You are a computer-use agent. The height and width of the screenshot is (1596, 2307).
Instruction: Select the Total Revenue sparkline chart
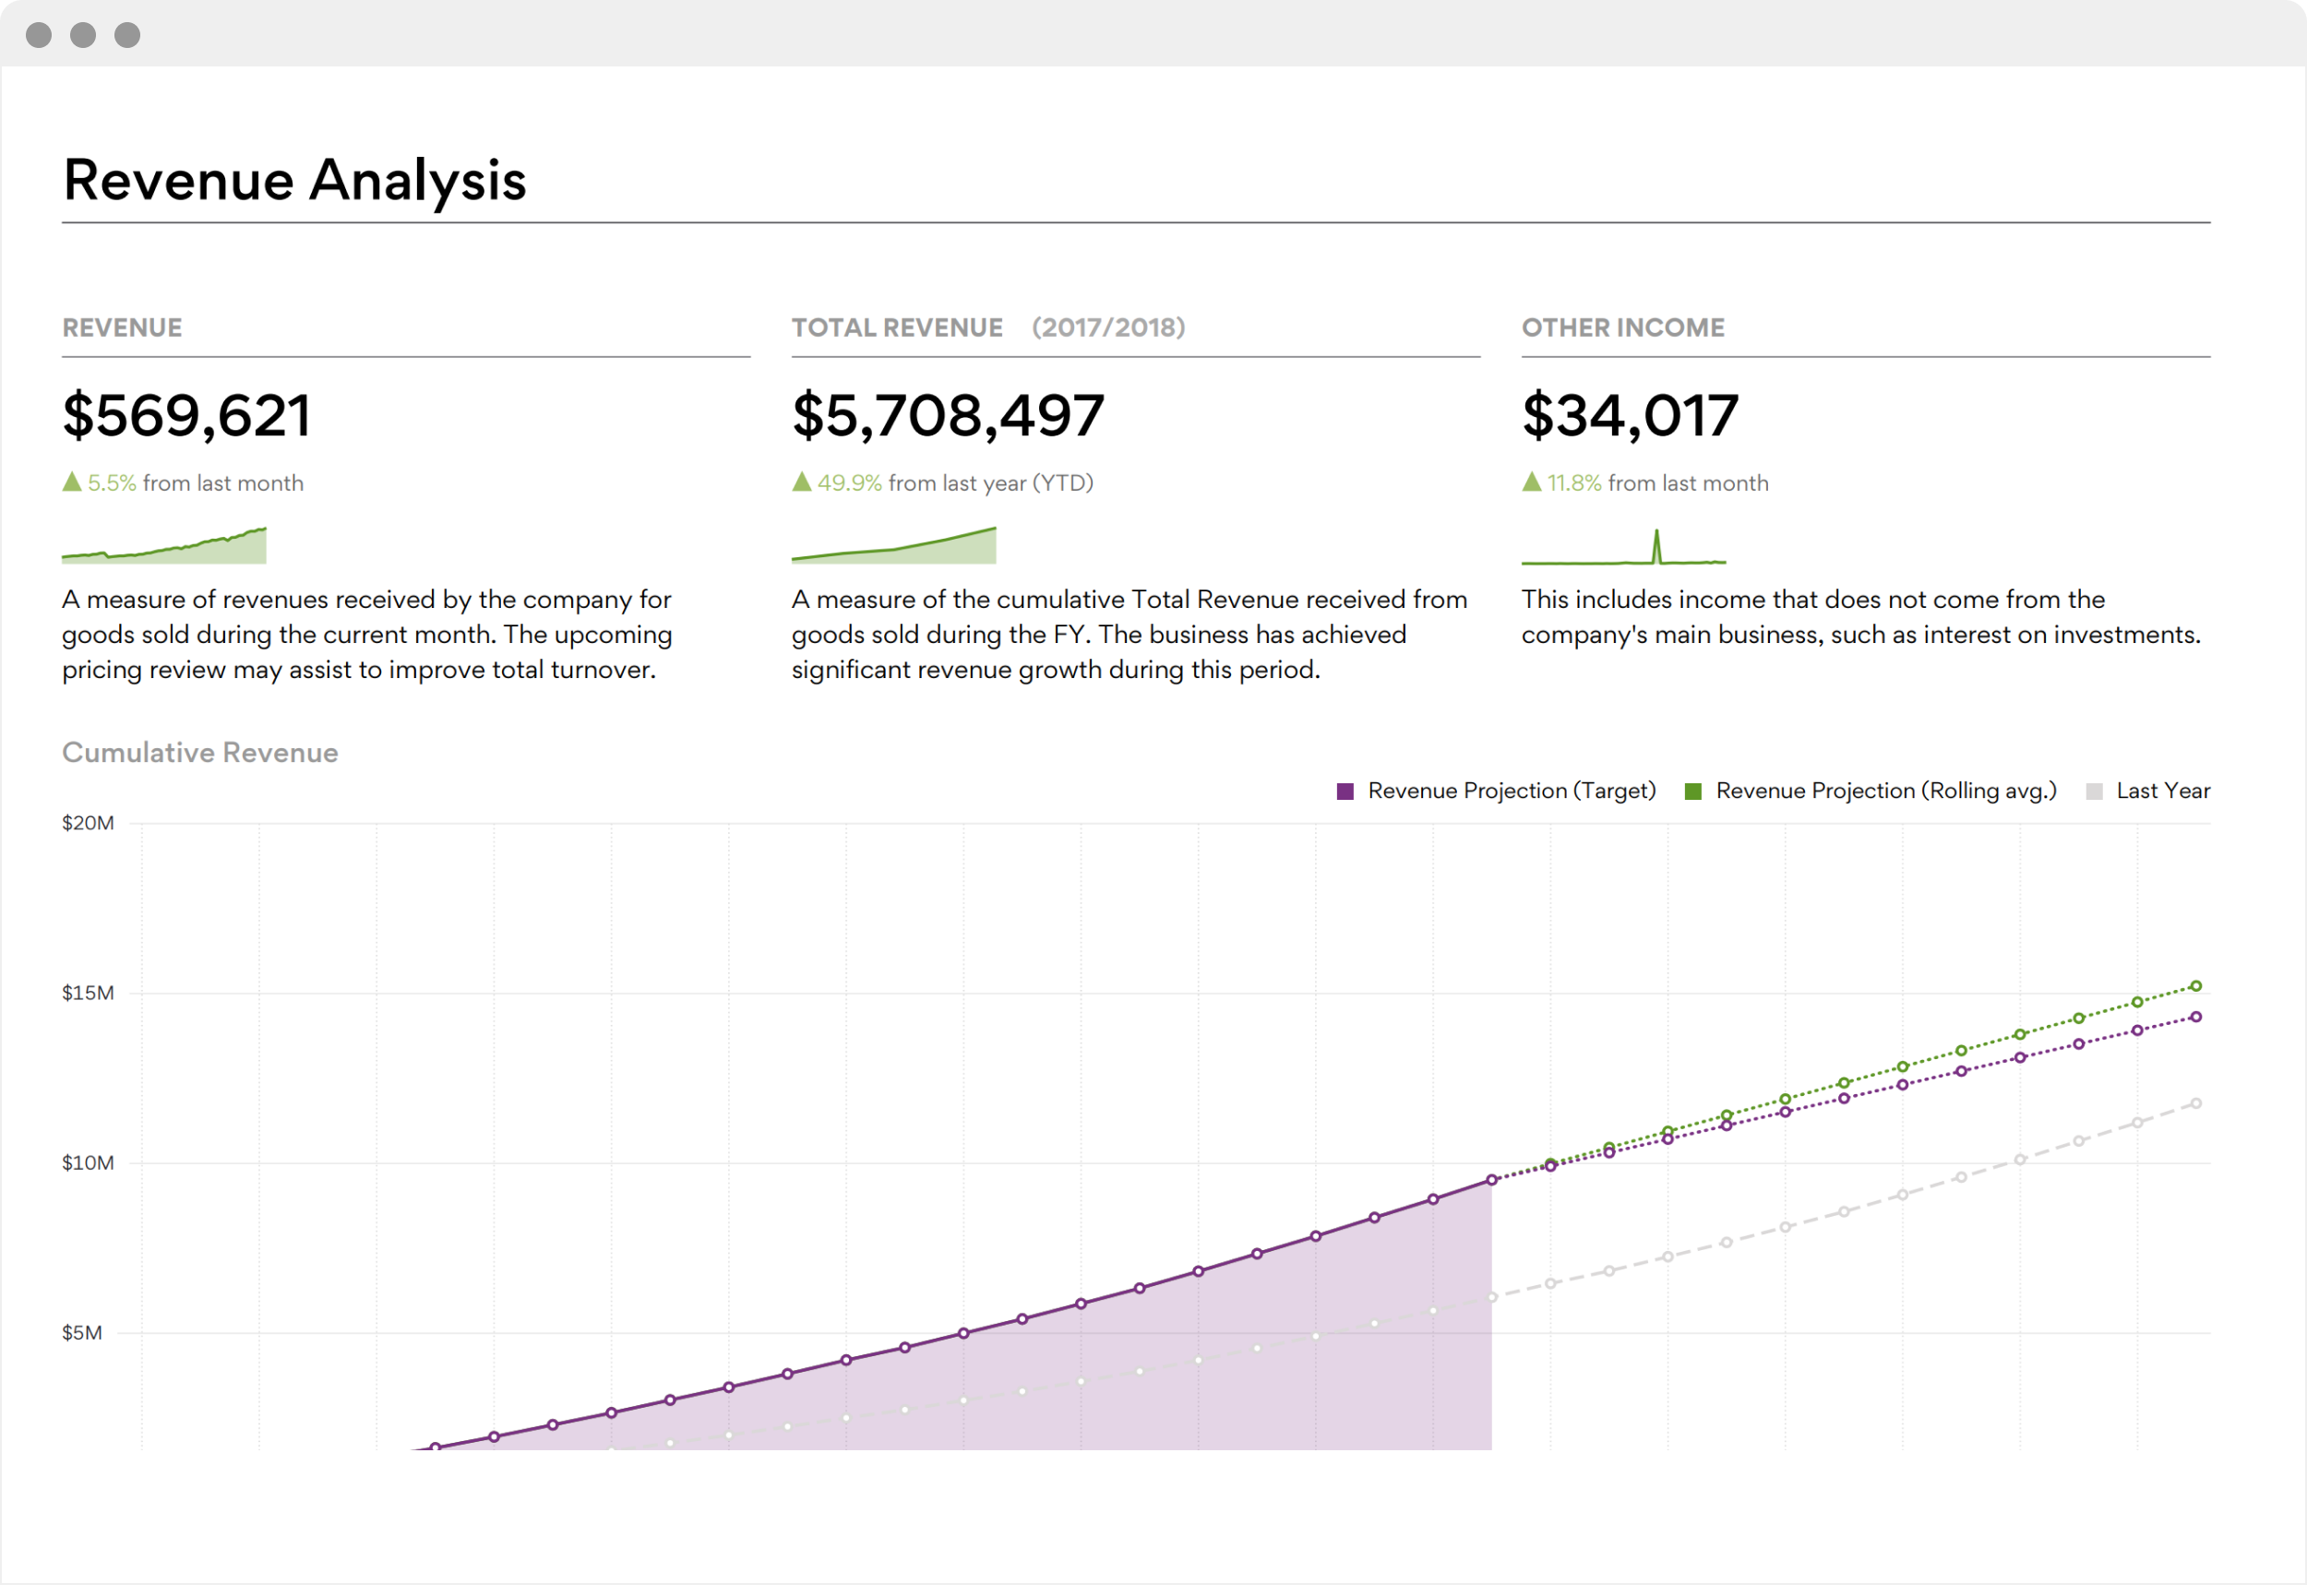point(893,545)
